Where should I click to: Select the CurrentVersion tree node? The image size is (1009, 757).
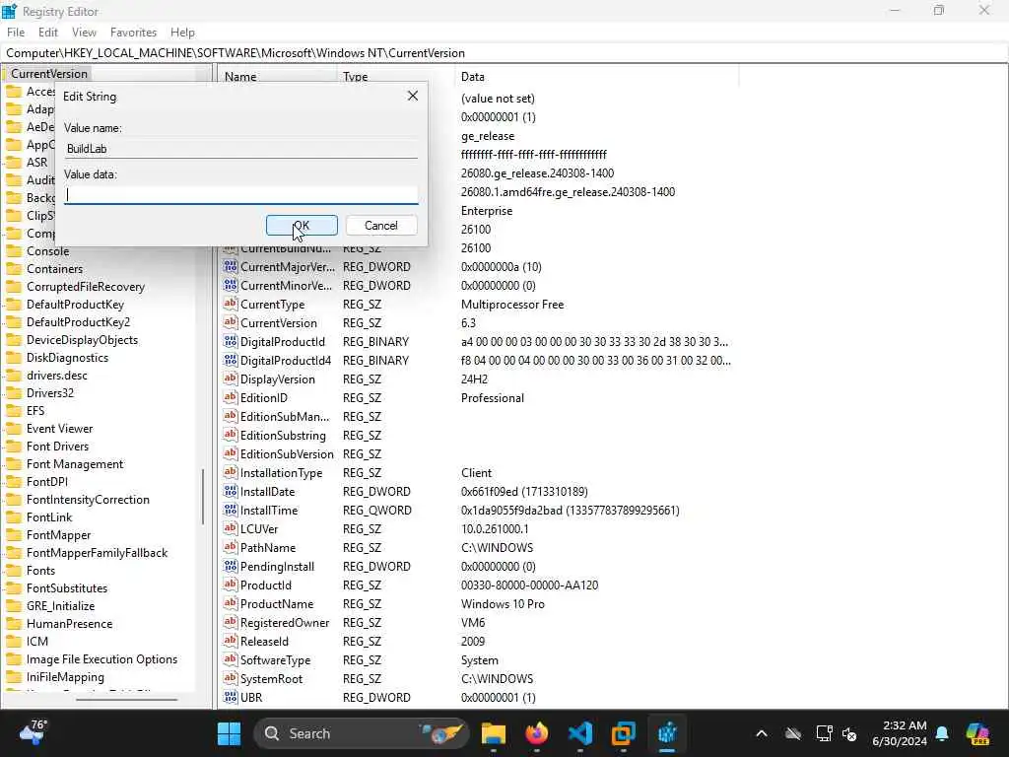(49, 73)
